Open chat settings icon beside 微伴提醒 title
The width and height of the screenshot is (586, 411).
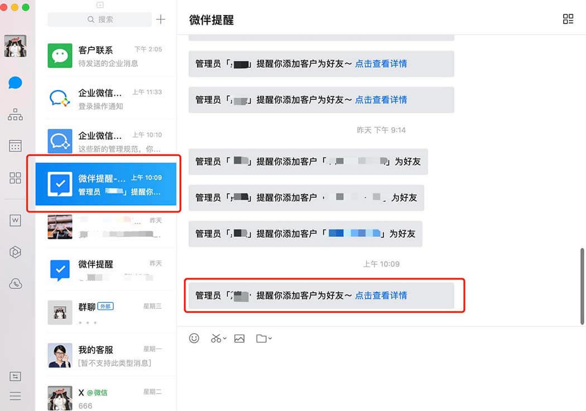coord(568,18)
